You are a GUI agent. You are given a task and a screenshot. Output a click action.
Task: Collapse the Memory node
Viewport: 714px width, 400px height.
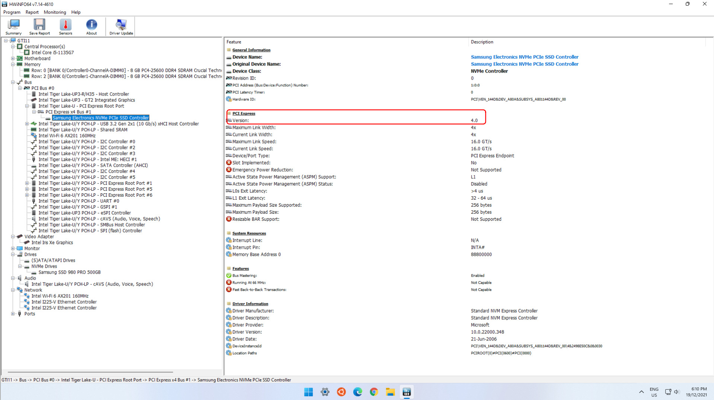click(x=13, y=64)
